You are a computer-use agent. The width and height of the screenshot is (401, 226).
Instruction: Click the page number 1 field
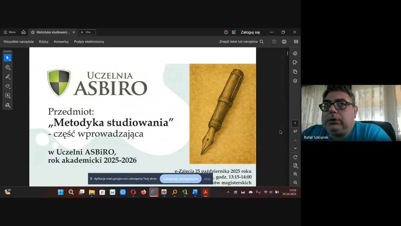(x=295, y=123)
